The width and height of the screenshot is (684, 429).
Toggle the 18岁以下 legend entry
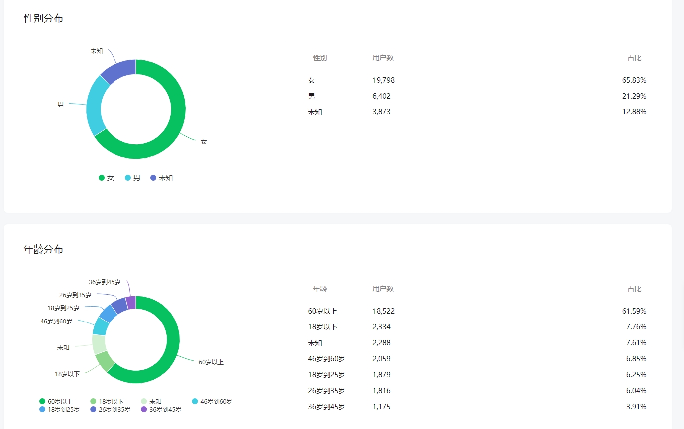click(107, 401)
